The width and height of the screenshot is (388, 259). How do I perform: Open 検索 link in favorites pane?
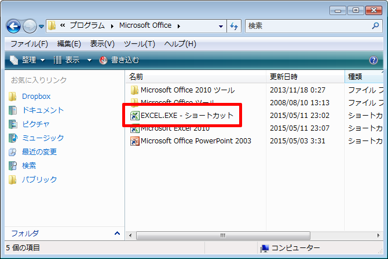[29, 165]
